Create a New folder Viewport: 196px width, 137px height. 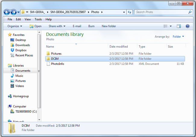[x=109, y=26]
